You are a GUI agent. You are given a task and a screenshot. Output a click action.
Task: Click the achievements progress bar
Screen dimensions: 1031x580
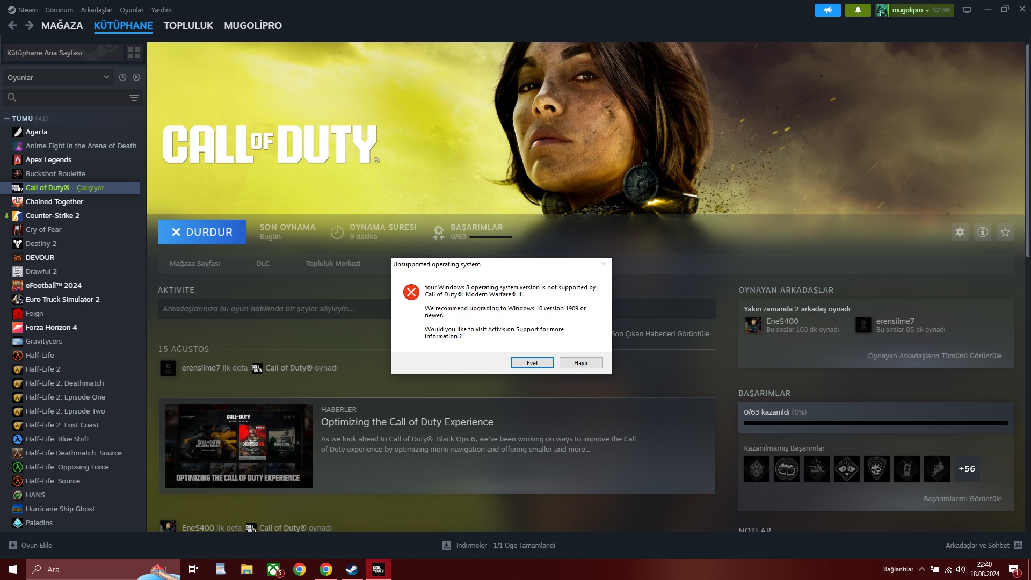click(x=876, y=423)
